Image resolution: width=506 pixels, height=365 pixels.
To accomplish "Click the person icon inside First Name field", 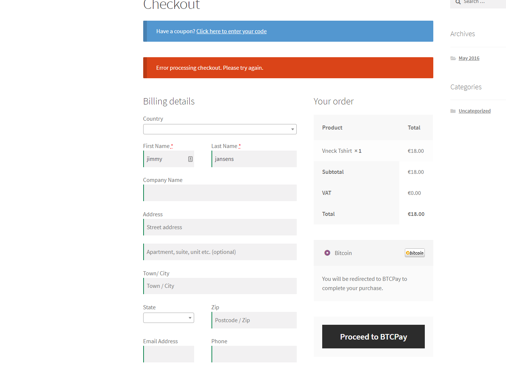I will click(x=190, y=159).
